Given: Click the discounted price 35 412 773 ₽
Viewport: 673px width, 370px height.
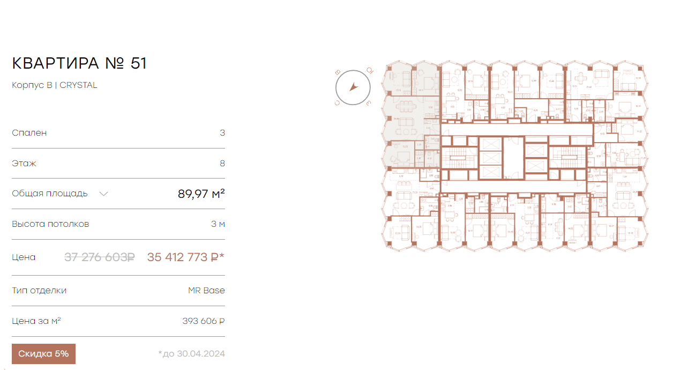Looking at the screenshot, I should (186, 257).
